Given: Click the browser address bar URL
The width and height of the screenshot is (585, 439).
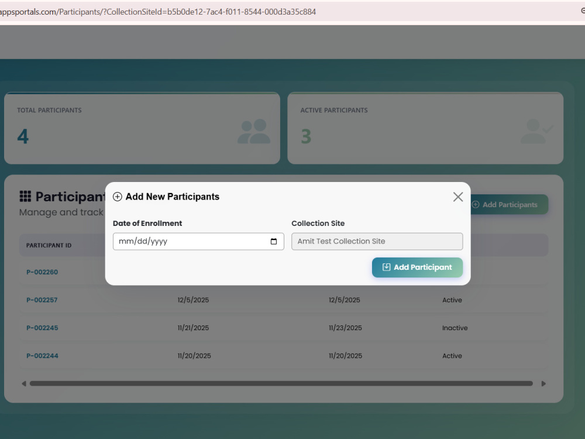Looking at the screenshot, I should pos(158,12).
